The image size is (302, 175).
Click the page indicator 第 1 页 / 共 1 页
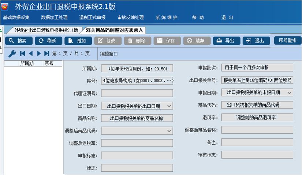71,53
